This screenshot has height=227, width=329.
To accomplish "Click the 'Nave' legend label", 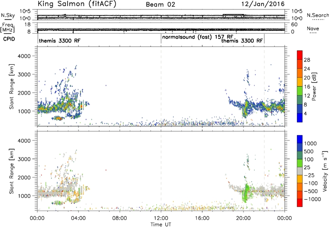I will [x=313, y=29].
